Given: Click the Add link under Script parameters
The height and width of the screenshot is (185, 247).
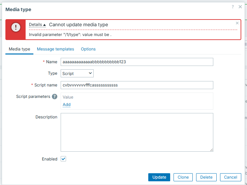Looking at the screenshot, I should point(67,105).
